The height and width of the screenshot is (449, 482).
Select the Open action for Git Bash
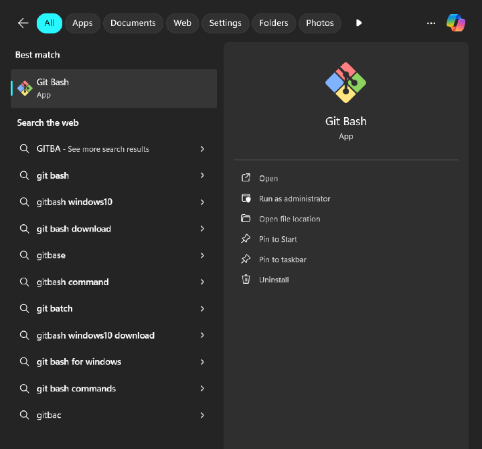coord(268,179)
